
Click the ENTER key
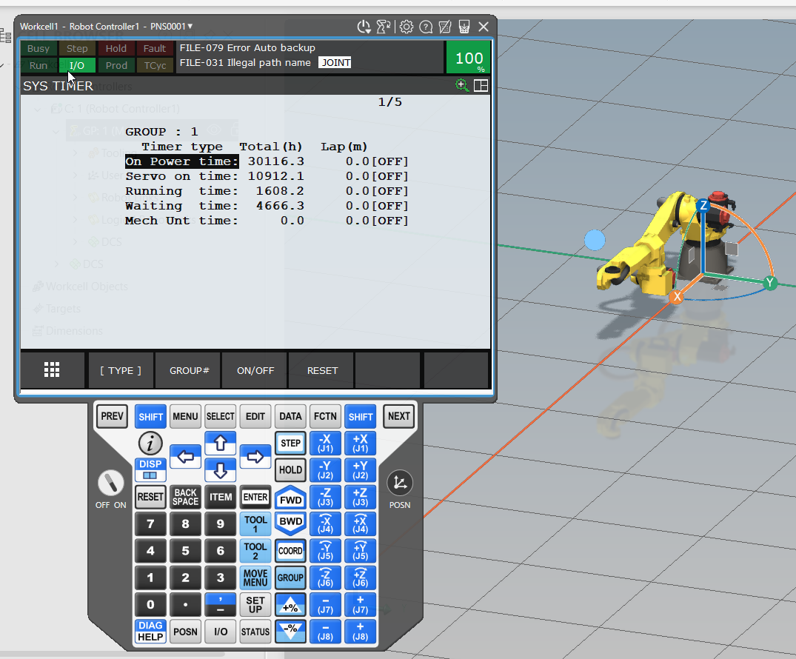point(255,497)
